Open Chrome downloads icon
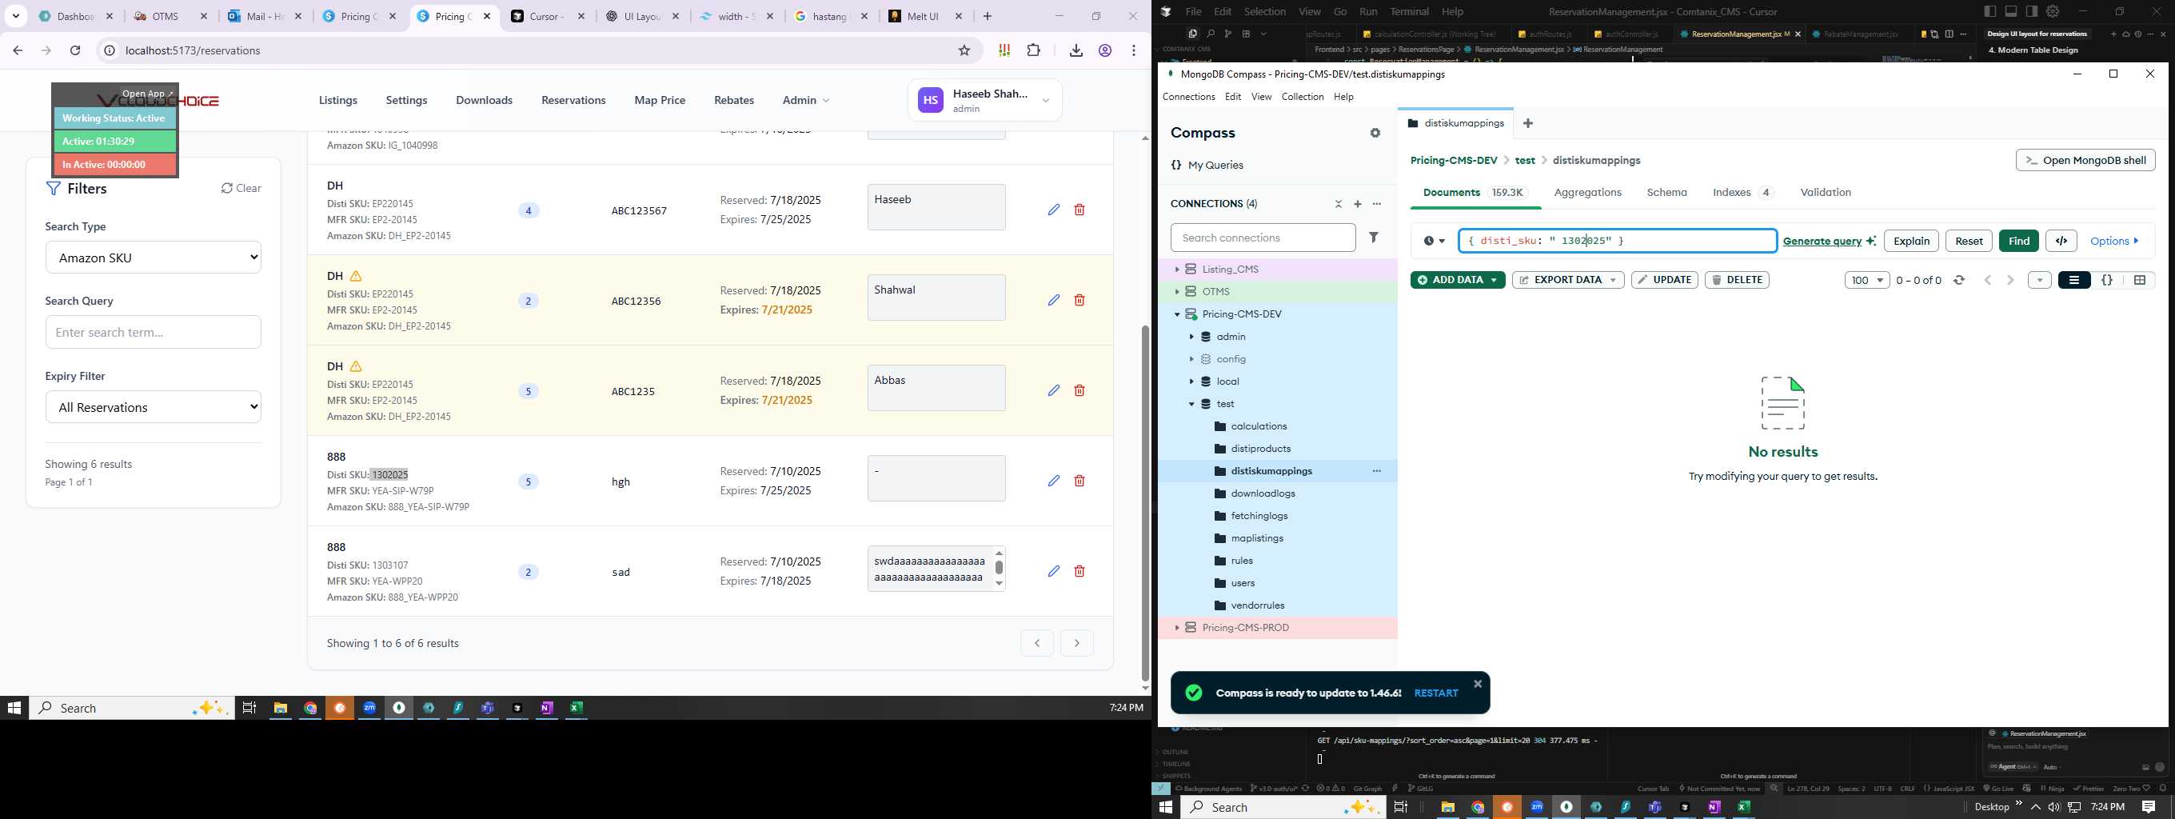This screenshot has height=819, width=2175. 1076,50
